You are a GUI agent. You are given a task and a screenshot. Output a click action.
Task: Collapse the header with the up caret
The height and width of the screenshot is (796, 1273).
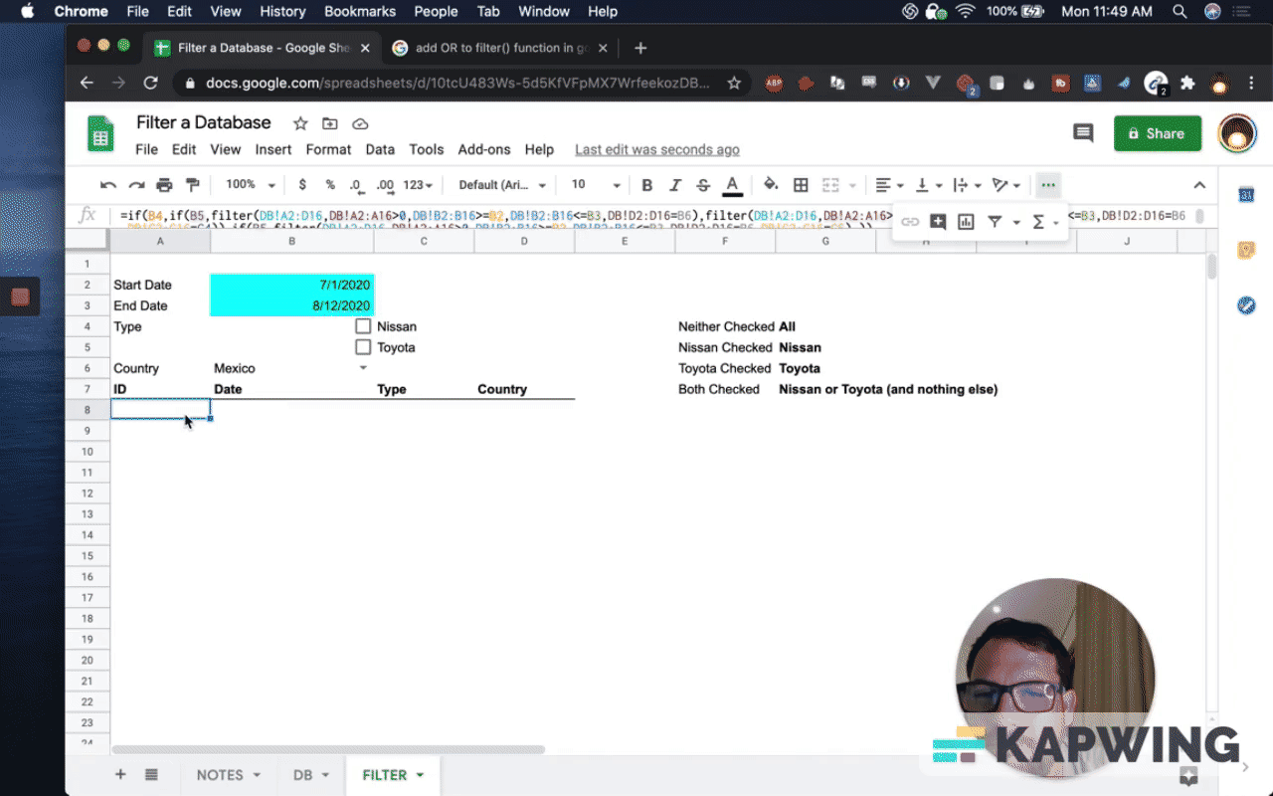(1199, 185)
